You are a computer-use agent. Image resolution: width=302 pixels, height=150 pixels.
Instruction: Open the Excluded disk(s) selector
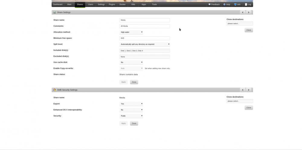pyautogui.click(x=145, y=57)
